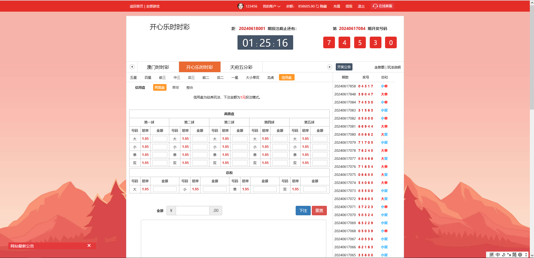Open 在线客服 online support
Viewport: 534px width, 258px height.
click(383, 6)
